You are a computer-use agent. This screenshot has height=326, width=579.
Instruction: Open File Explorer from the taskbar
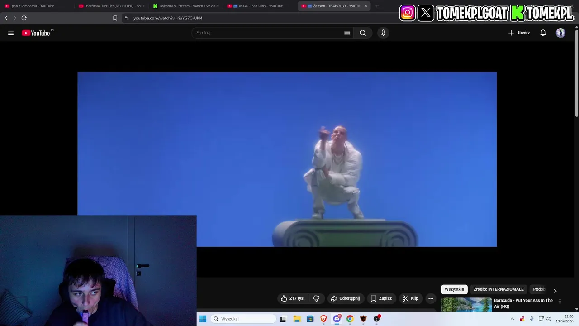pyautogui.click(x=297, y=319)
